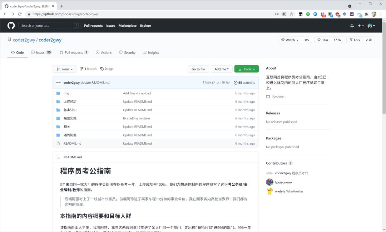View the 1 branch link
The height and width of the screenshot is (232, 386).
(88, 69)
